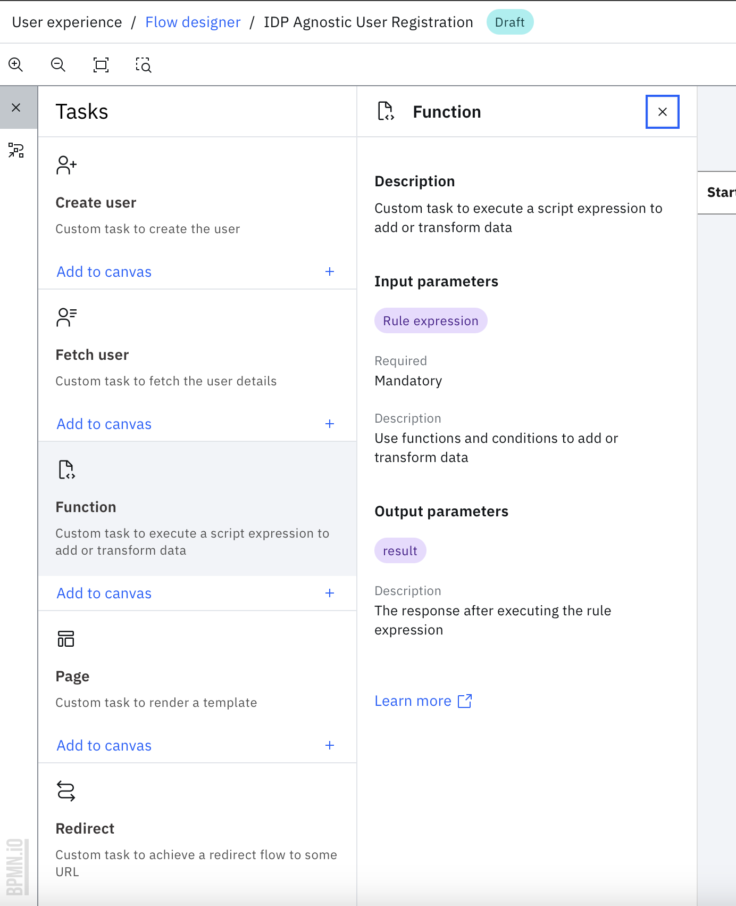Image resolution: width=736 pixels, height=906 pixels.
Task: Add Create user task to canvas
Action: pos(104,272)
